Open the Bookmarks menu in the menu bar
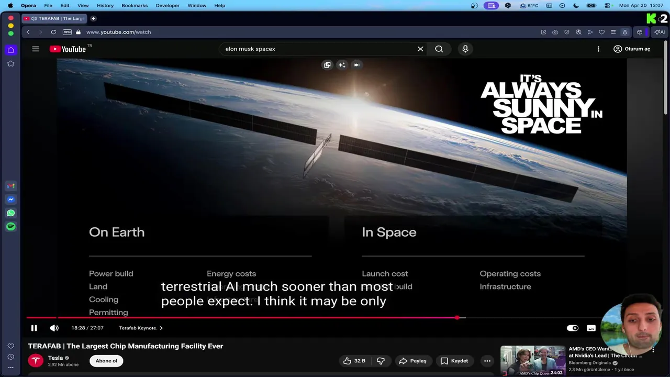The width and height of the screenshot is (670, 377). click(x=135, y=5)
